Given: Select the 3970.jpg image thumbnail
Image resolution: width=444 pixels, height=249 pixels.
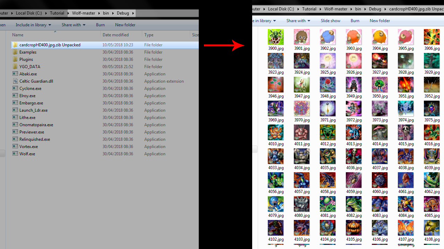Looking at the screenshot, I should [x=302, y=109].
